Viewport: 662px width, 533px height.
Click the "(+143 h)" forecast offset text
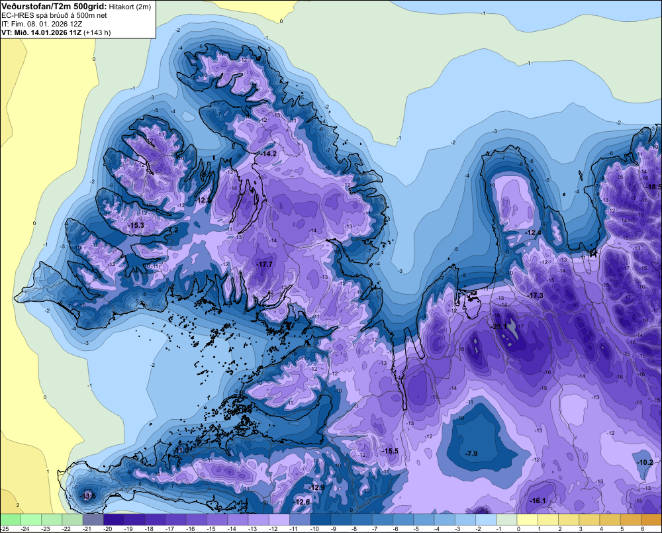(x=97, y=32)
